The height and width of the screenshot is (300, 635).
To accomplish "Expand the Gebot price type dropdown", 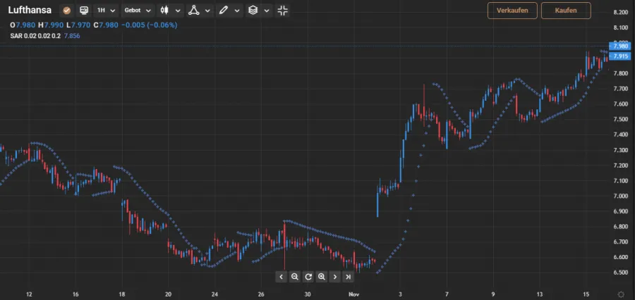I will coord(138,11).
